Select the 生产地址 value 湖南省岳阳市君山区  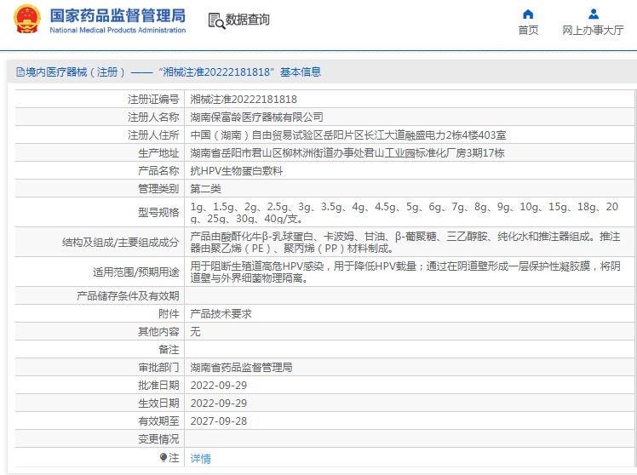pyautogui.click(x=347, y=153)
